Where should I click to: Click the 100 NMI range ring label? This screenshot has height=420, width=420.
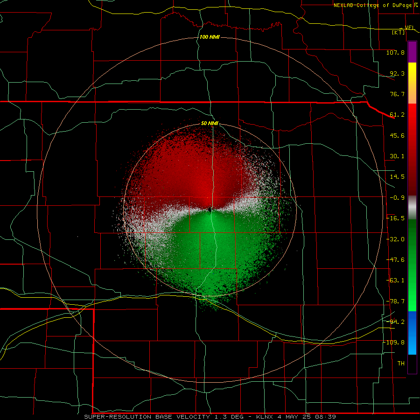(210, 37)
